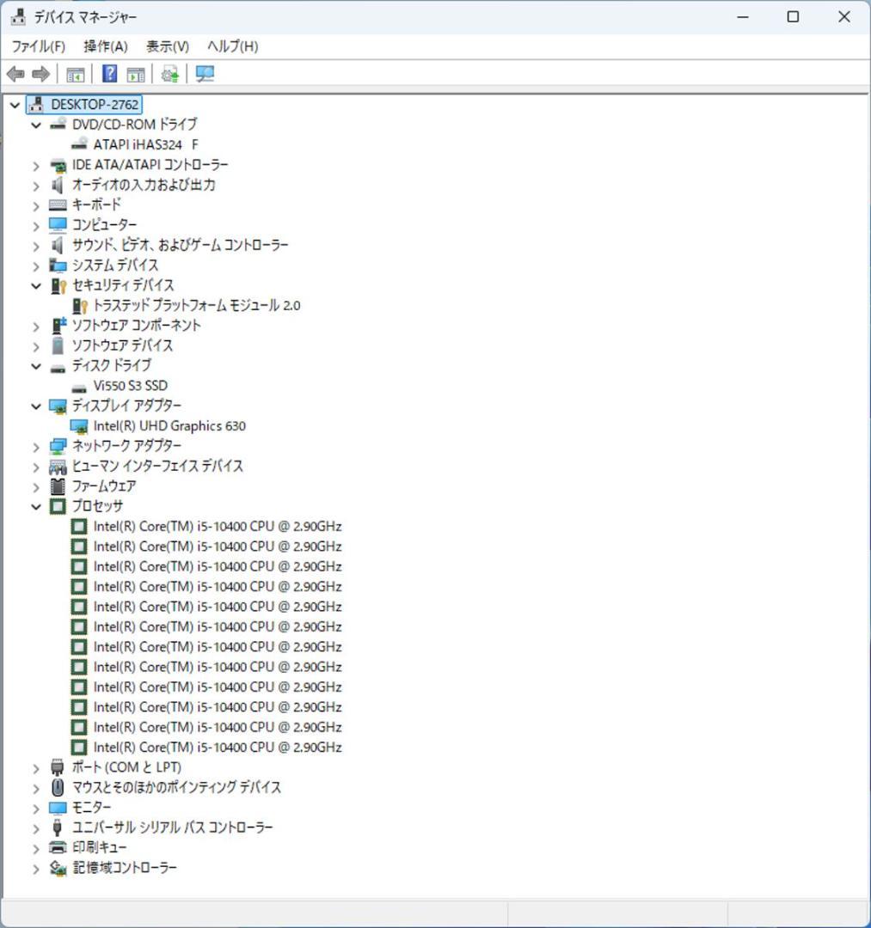
Task: Scan for hardware changes using the gear icon
Action: pyautogui.click(x=169, y=74)
